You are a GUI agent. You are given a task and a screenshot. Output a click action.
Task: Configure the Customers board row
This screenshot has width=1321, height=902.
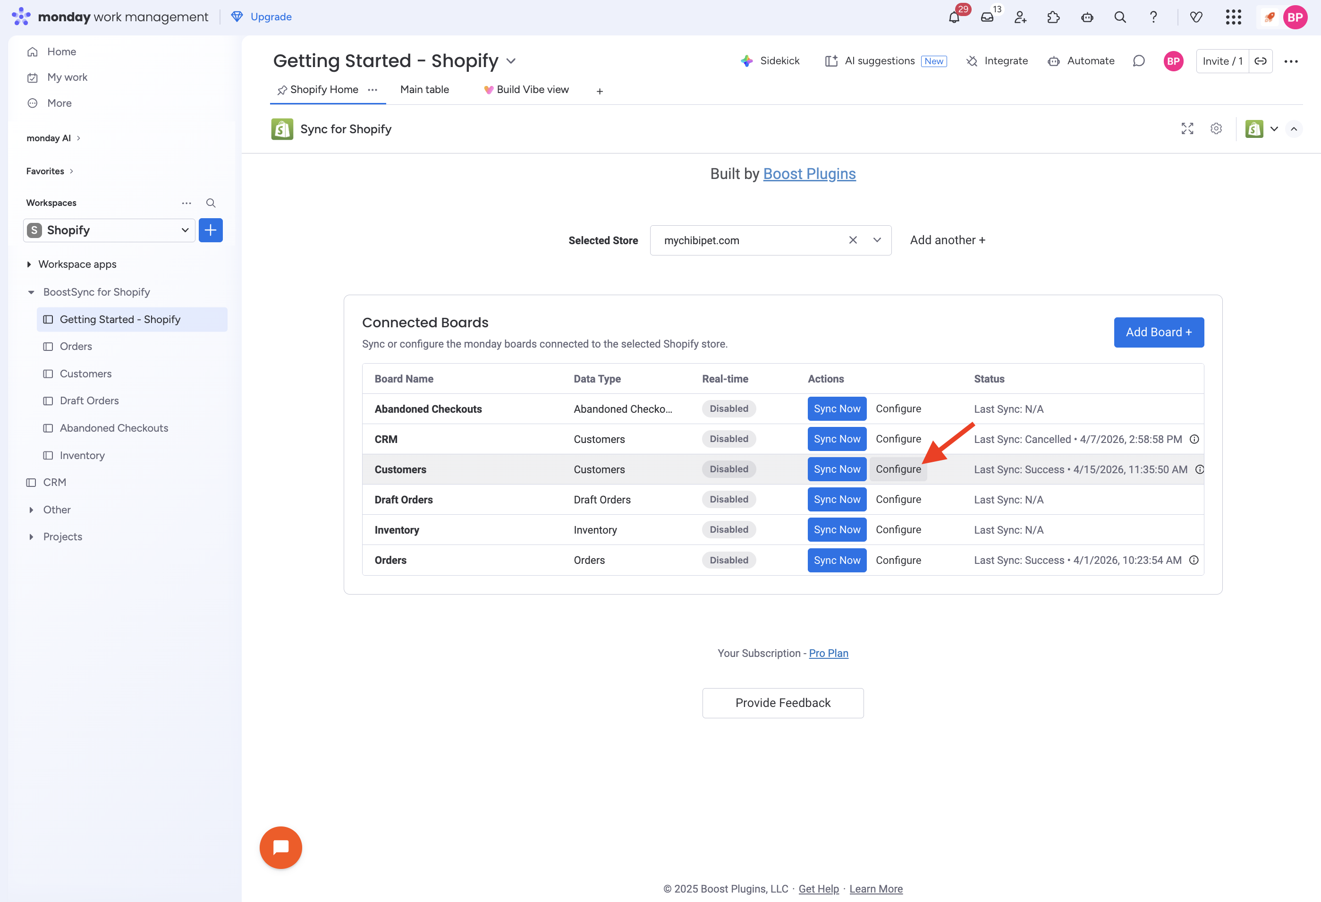pyautogui.click(x=898, y=469)
